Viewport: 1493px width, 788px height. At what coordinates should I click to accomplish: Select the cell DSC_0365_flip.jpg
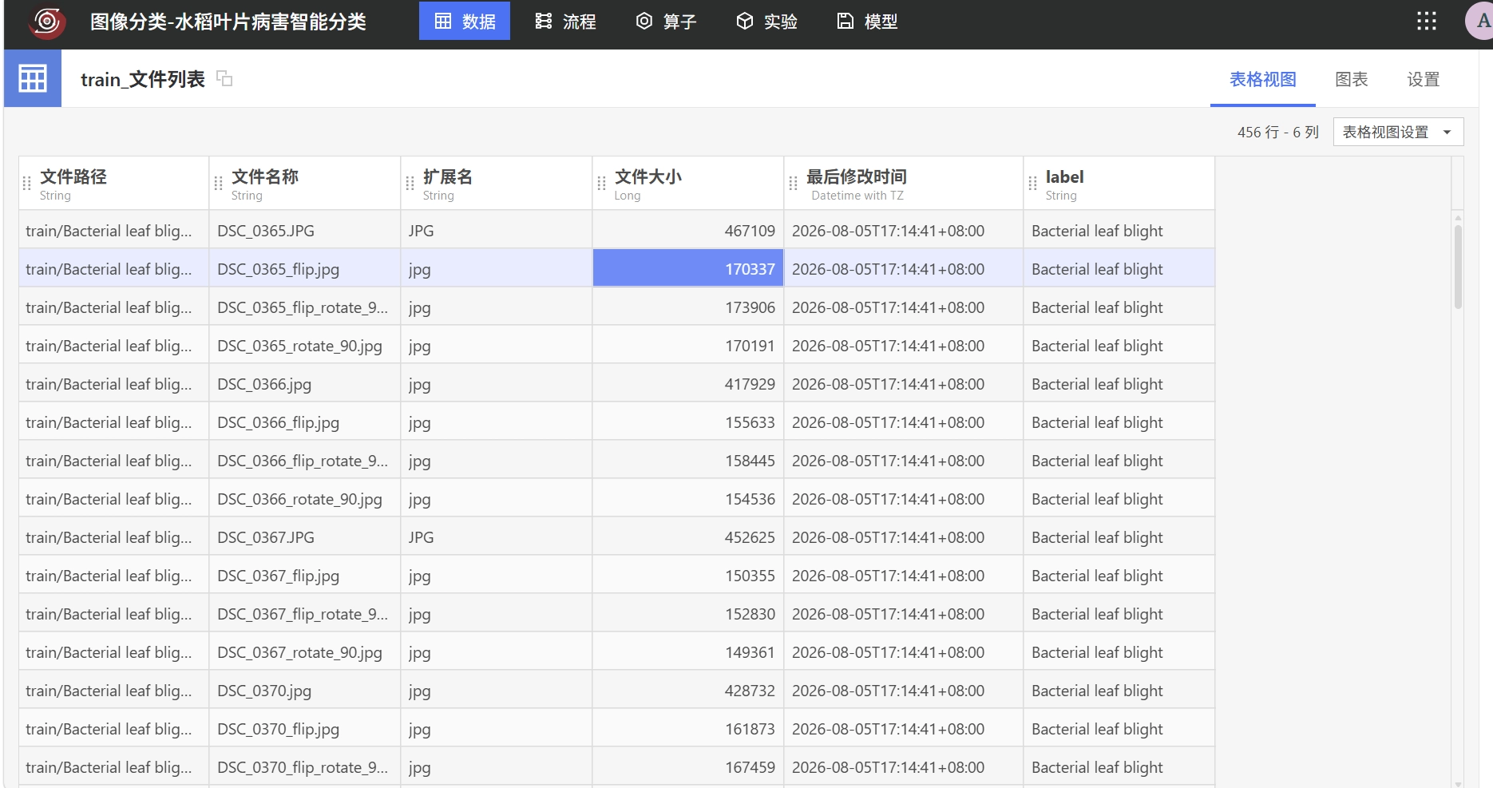pos(305,269)
